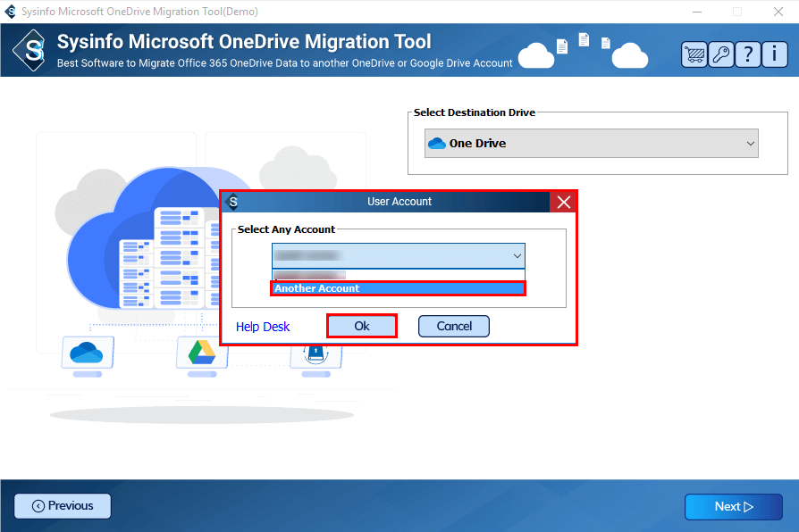Open the shopping cart buy icon
This screenshot has width=799, height=532.
(x=694, y=54)
